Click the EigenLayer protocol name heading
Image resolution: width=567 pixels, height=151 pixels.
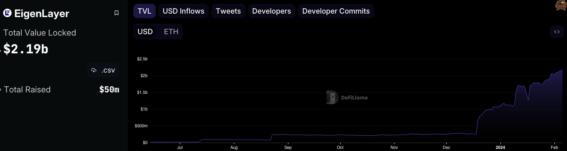pos(42,14)
